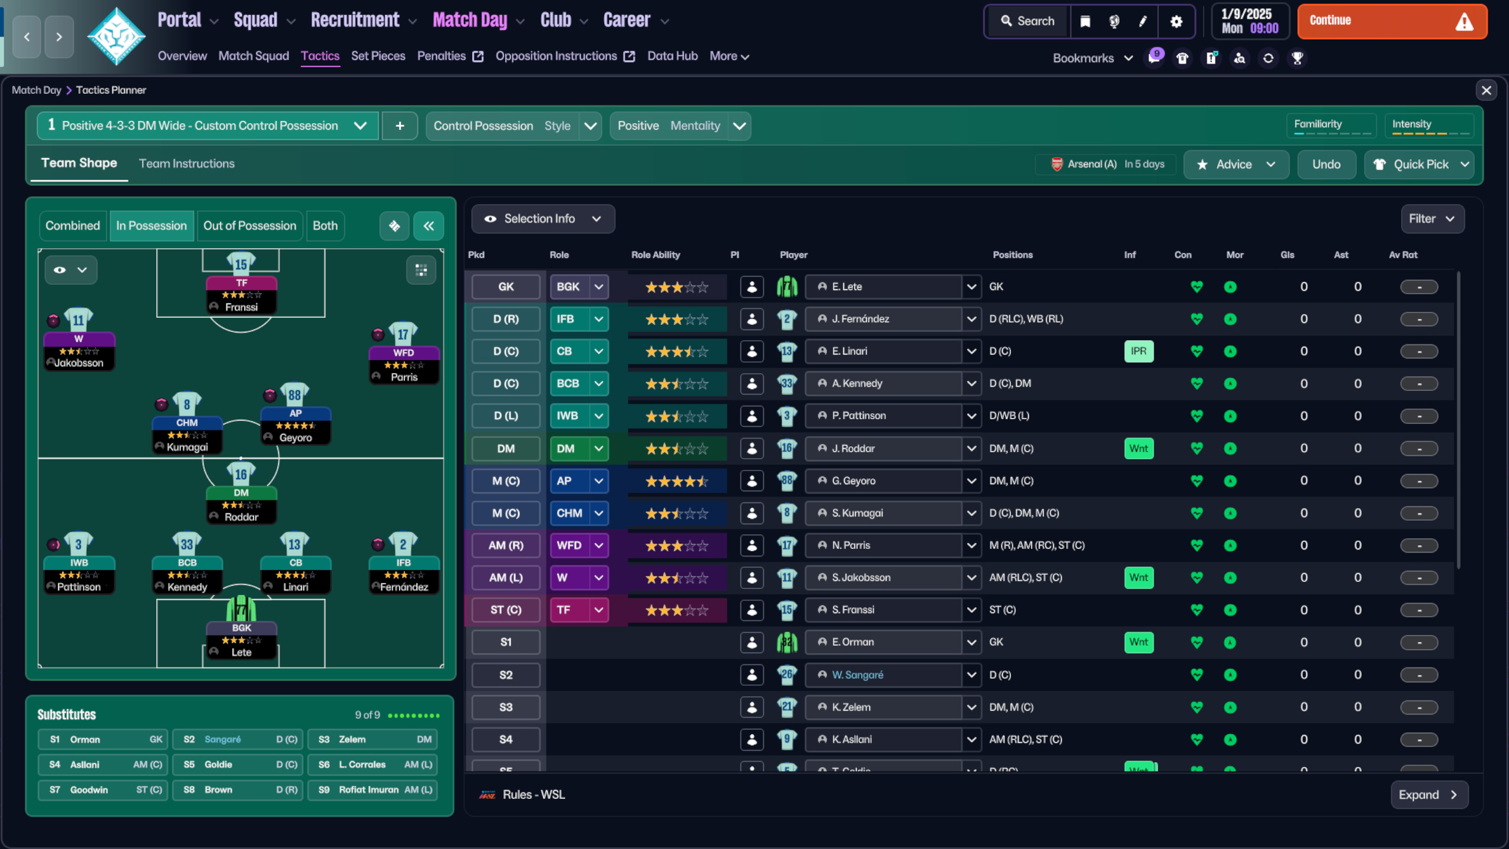Go to Set Pieces in submenu
Screen dimensions: 1509x849
[x=378, y=56]
